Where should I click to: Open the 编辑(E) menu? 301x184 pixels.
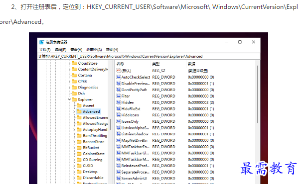pos(60,50)
